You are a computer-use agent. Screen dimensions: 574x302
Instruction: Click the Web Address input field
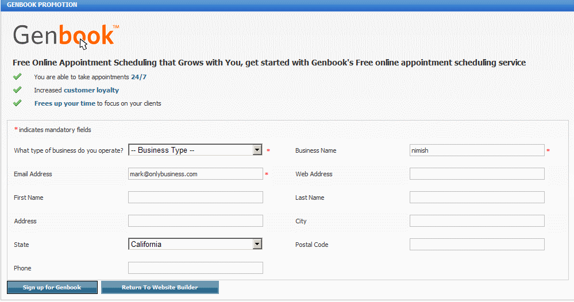[x=477, y=173]
